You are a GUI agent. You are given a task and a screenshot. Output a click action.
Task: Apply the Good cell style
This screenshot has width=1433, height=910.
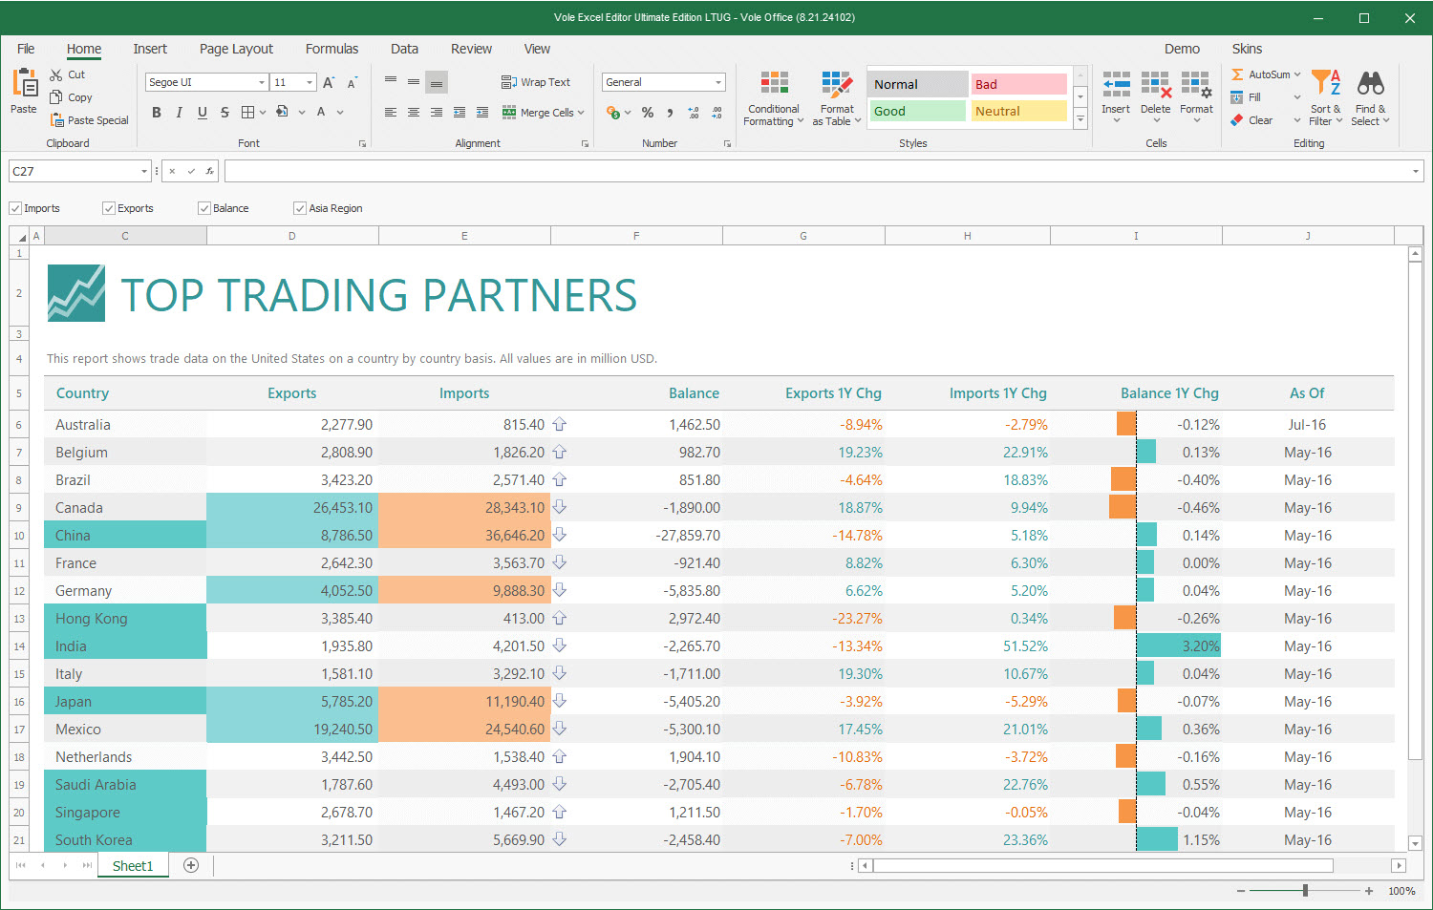coord(918,111)
